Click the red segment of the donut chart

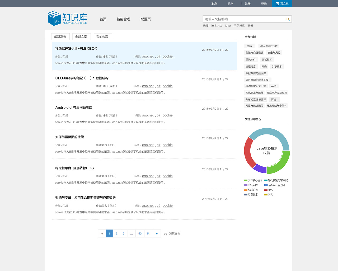coord(248,152)
